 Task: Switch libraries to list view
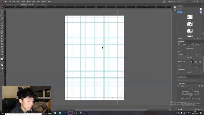click(202, 86)
